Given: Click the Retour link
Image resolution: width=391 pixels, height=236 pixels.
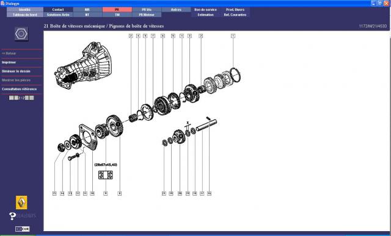Looking at the screenshot, I should 9,53.
